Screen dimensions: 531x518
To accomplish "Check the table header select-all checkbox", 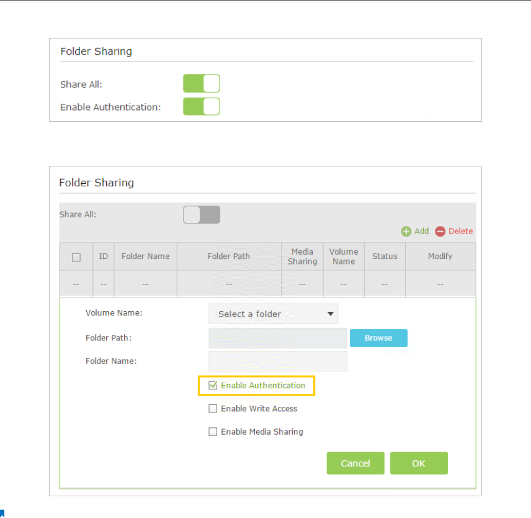I will [76, 257].
